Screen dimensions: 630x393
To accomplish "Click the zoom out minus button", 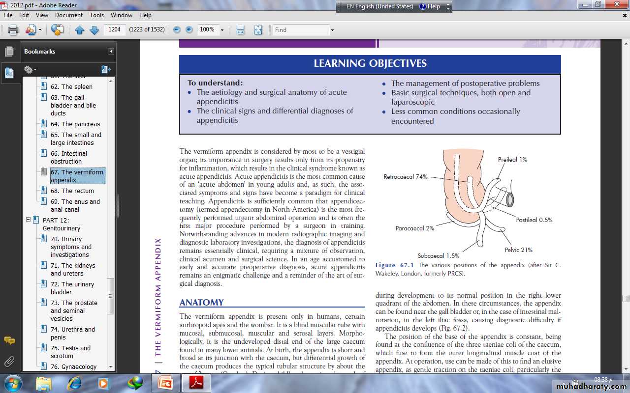I will click(x=177, y=30).
